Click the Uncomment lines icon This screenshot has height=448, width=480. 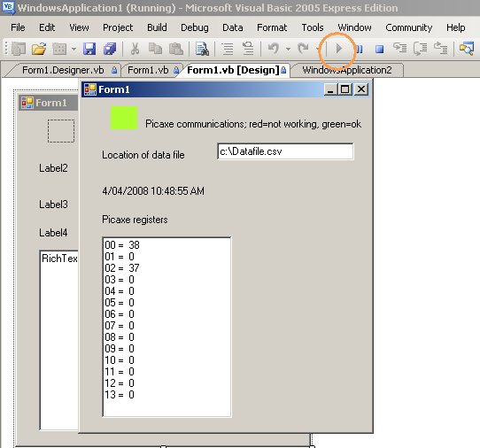(x=248, y=49)
